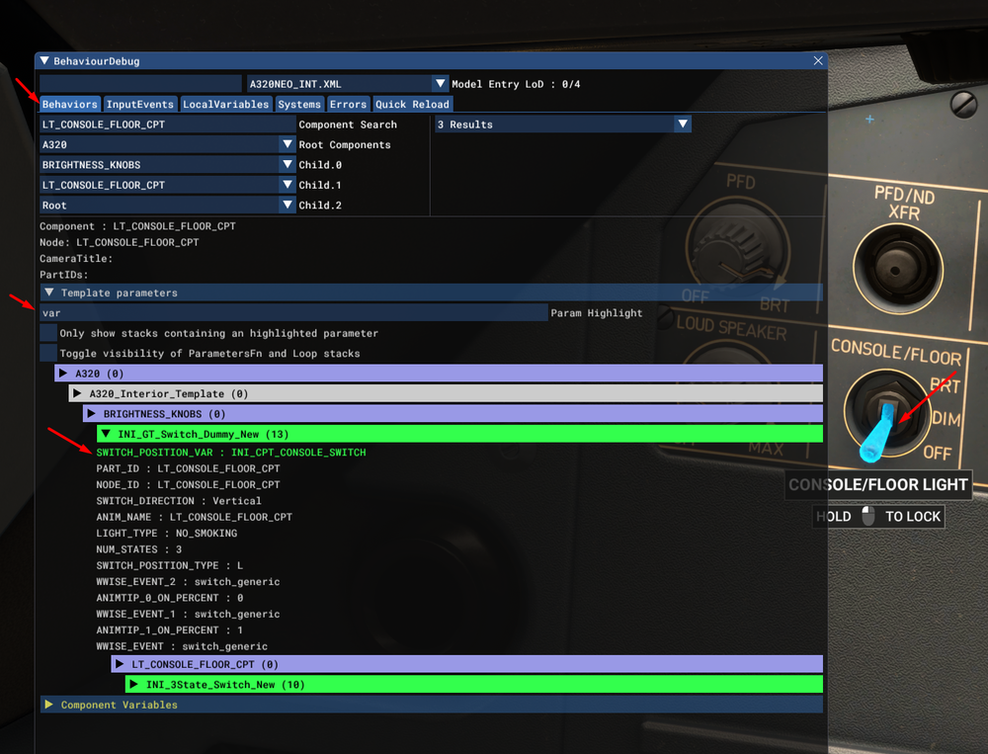Screen dimensions: 988x754
Task: Select the Systems tab
Action: click(x=299, y=104)
